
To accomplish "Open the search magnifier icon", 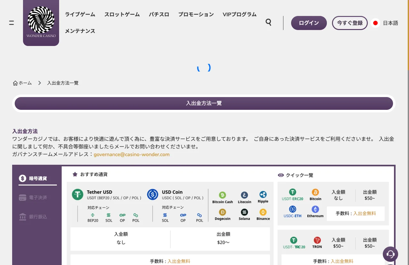I will point(269,22).
